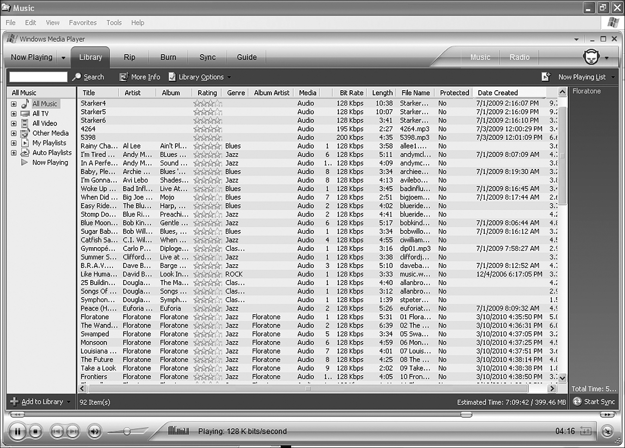Open the Now Playing tab dropdown arrow
Viewport: 625px width, 448px height.
(63, 58)
